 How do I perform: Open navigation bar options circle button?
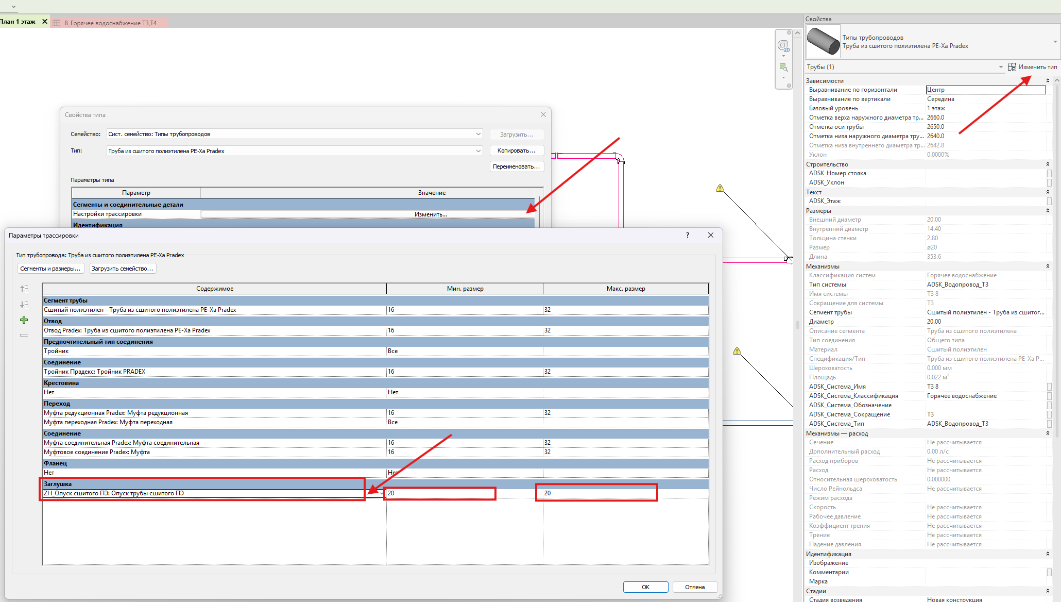pyautogui.click(x=789, y=86)
